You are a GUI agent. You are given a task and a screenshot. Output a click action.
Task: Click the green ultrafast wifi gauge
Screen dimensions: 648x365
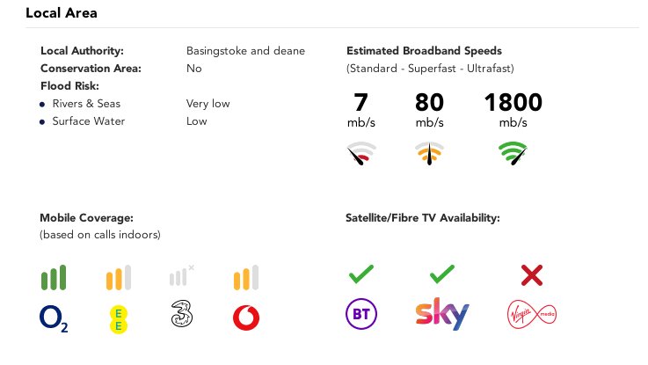pos(513,153)
